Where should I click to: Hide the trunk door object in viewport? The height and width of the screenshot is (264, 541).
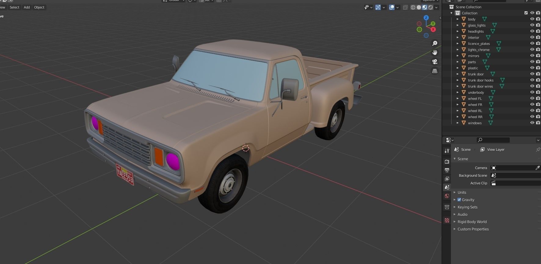click(x=532, y=74)
